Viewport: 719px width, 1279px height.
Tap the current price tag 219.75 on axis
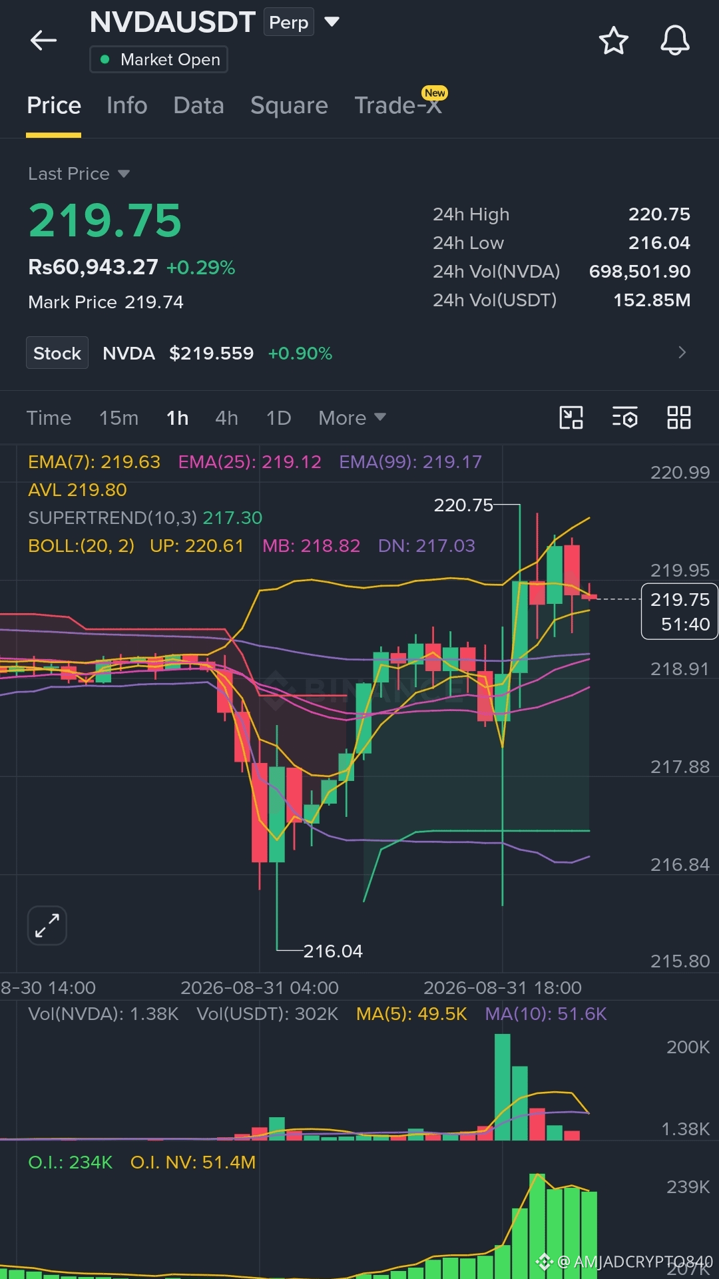click(x=680, y=611)
